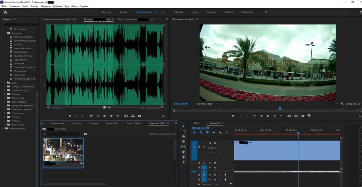
Task: Choose the Hand tool
Action: tap(184, 157)
